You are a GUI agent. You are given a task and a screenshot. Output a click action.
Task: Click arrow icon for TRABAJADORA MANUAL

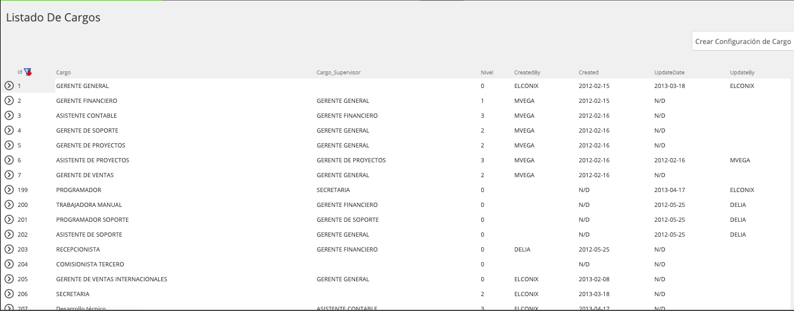point(9,205)
